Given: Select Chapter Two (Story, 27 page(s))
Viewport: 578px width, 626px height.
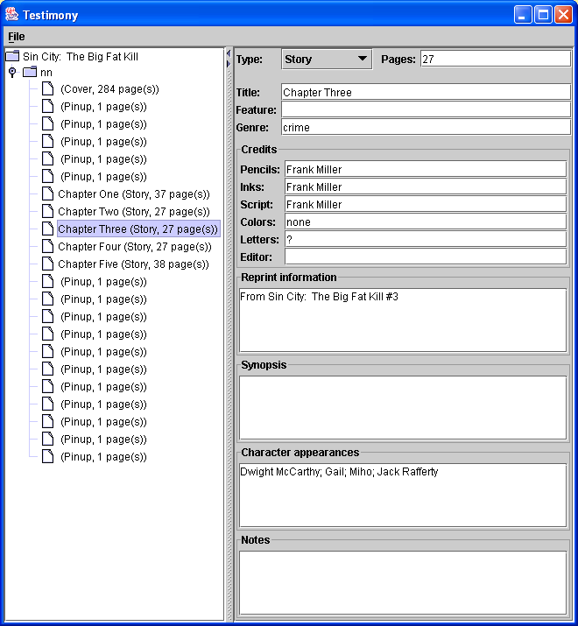Looking at the screenshot, I should (134, 212).
